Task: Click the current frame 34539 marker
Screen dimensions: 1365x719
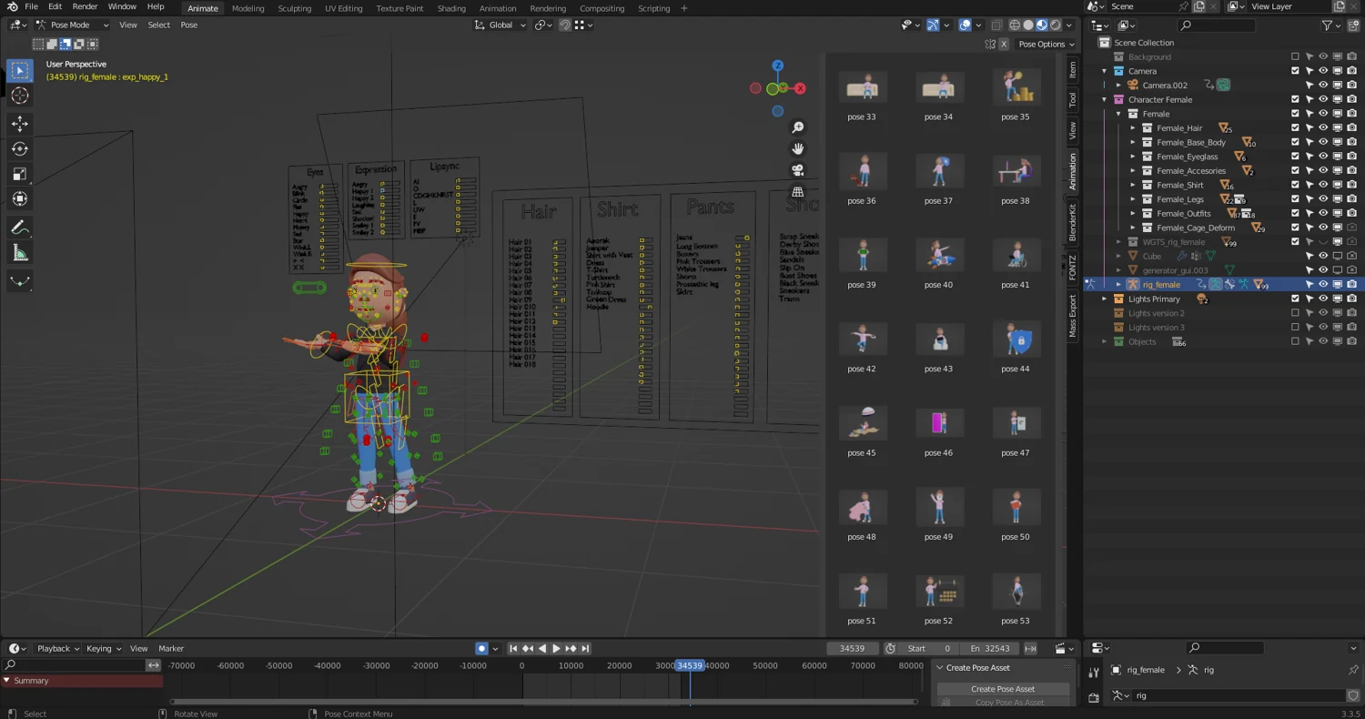Action: pyautogui.click(x=690, y=665)
